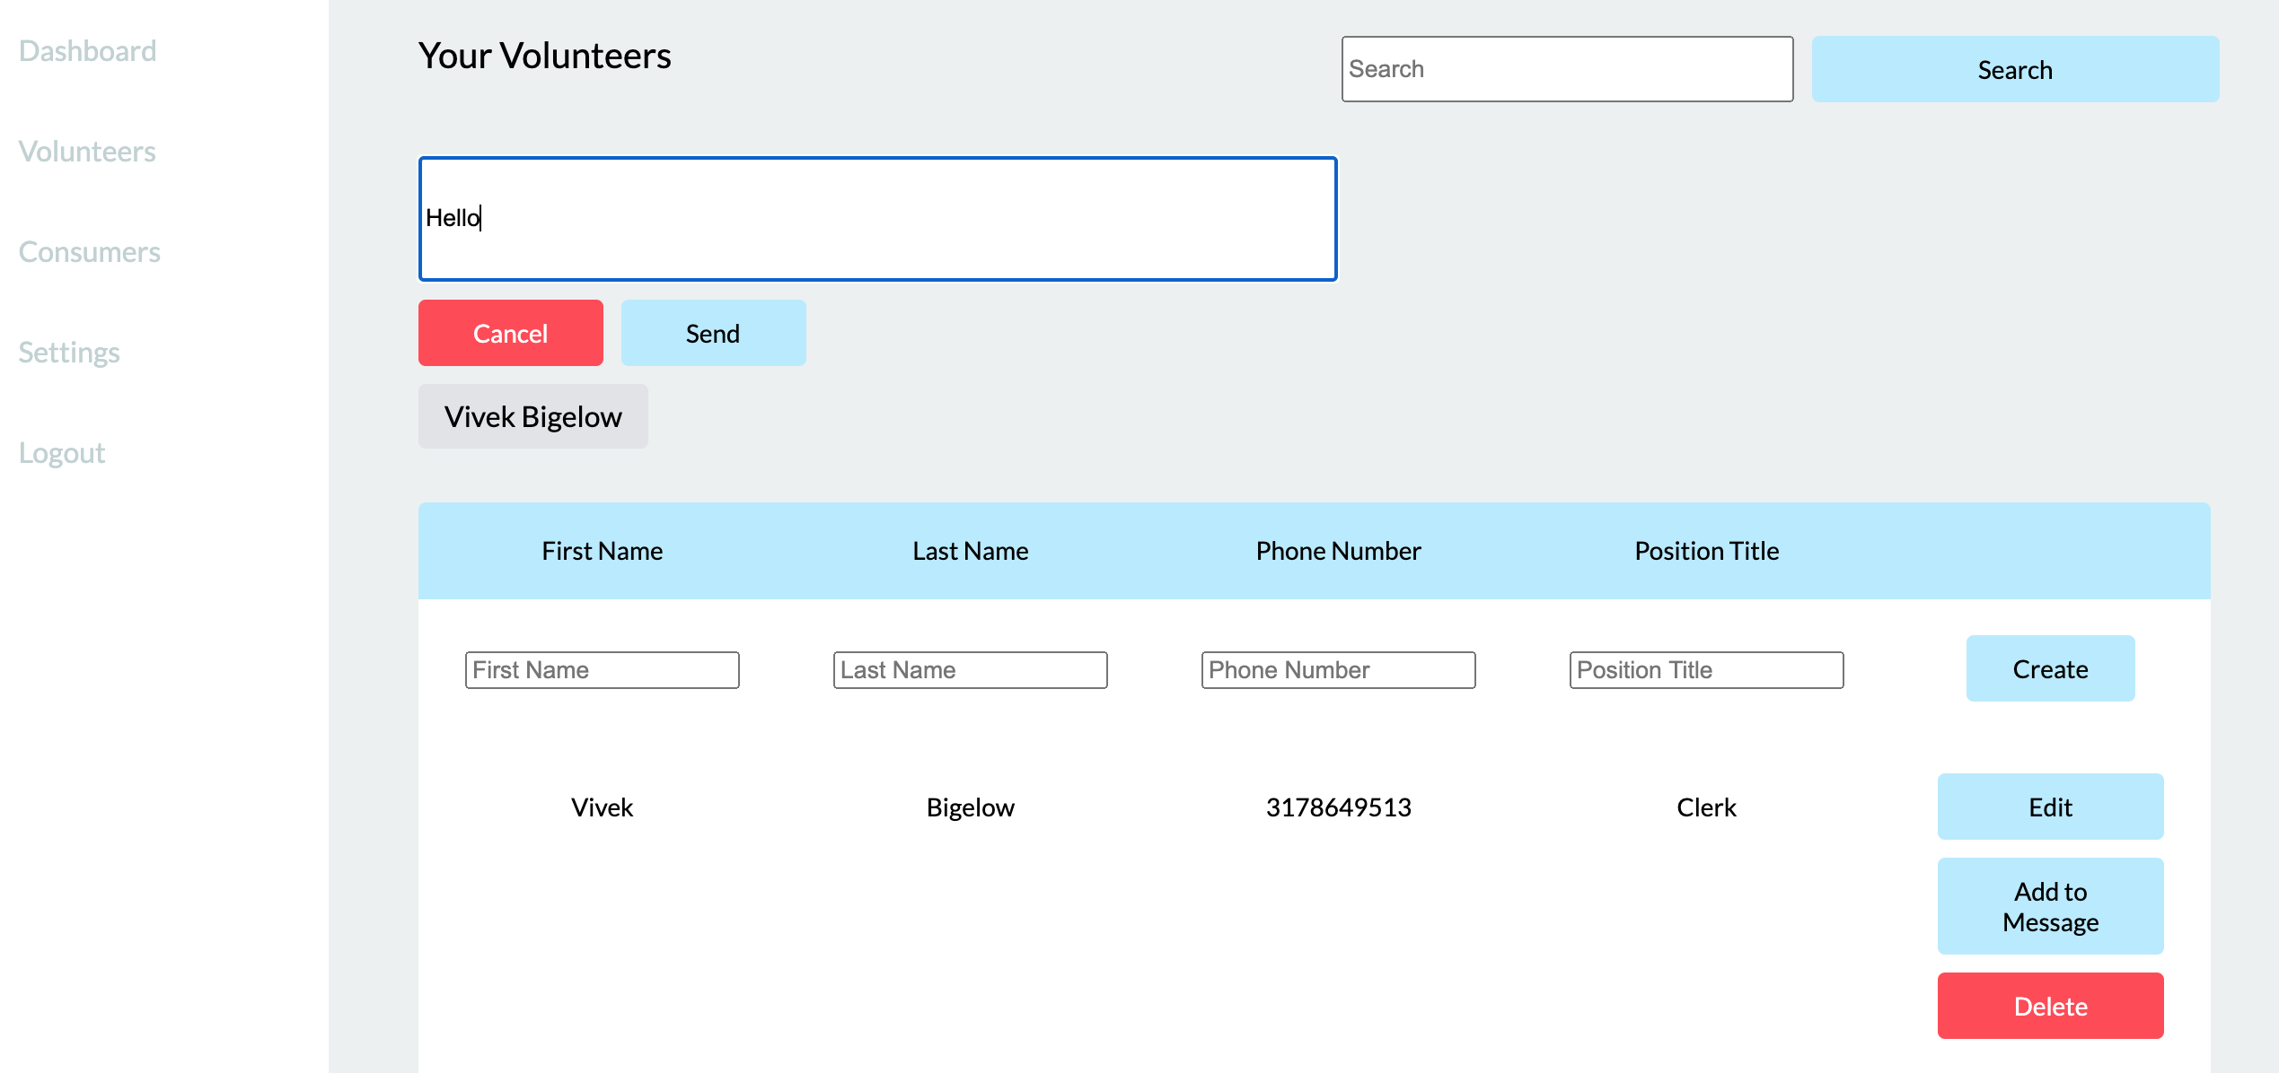Focus the First Name input field
This screenshot has height=1073, width=2279.
coord(602,670)
